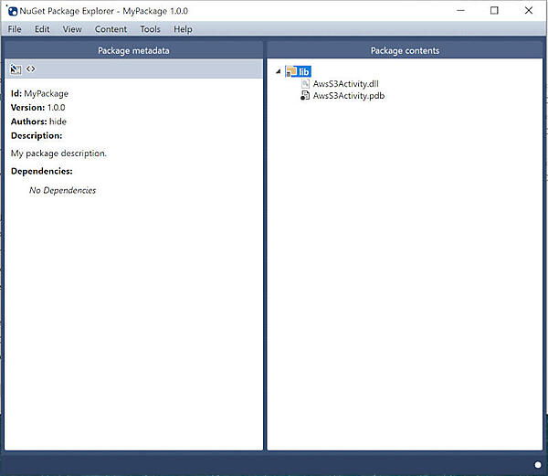Click the Version value 1.0.0
548x476 pixels.
pyautogui.click(x=57, y=107)
